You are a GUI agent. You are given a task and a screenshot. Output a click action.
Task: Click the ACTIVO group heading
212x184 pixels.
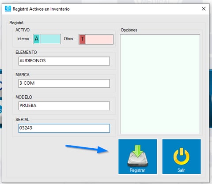[x=23, y=30]
